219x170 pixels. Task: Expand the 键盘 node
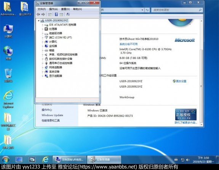[43, 50]
